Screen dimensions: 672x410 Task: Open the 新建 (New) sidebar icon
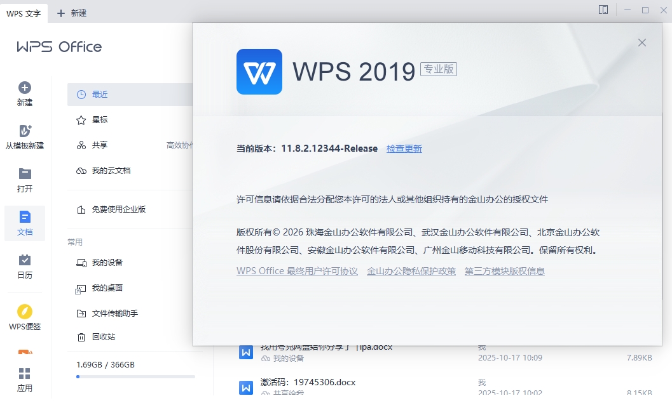point(24,92)
